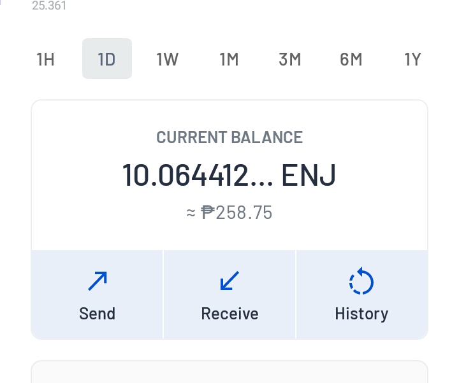The height and width of the screenshot is (383, 459).
Task: Click the History circular arrow icon
Action: click(x=361, y=281)
